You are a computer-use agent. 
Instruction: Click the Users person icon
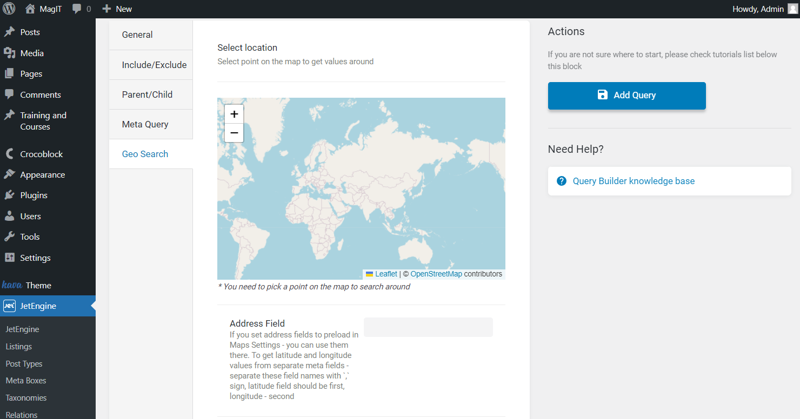pos(9,216)
